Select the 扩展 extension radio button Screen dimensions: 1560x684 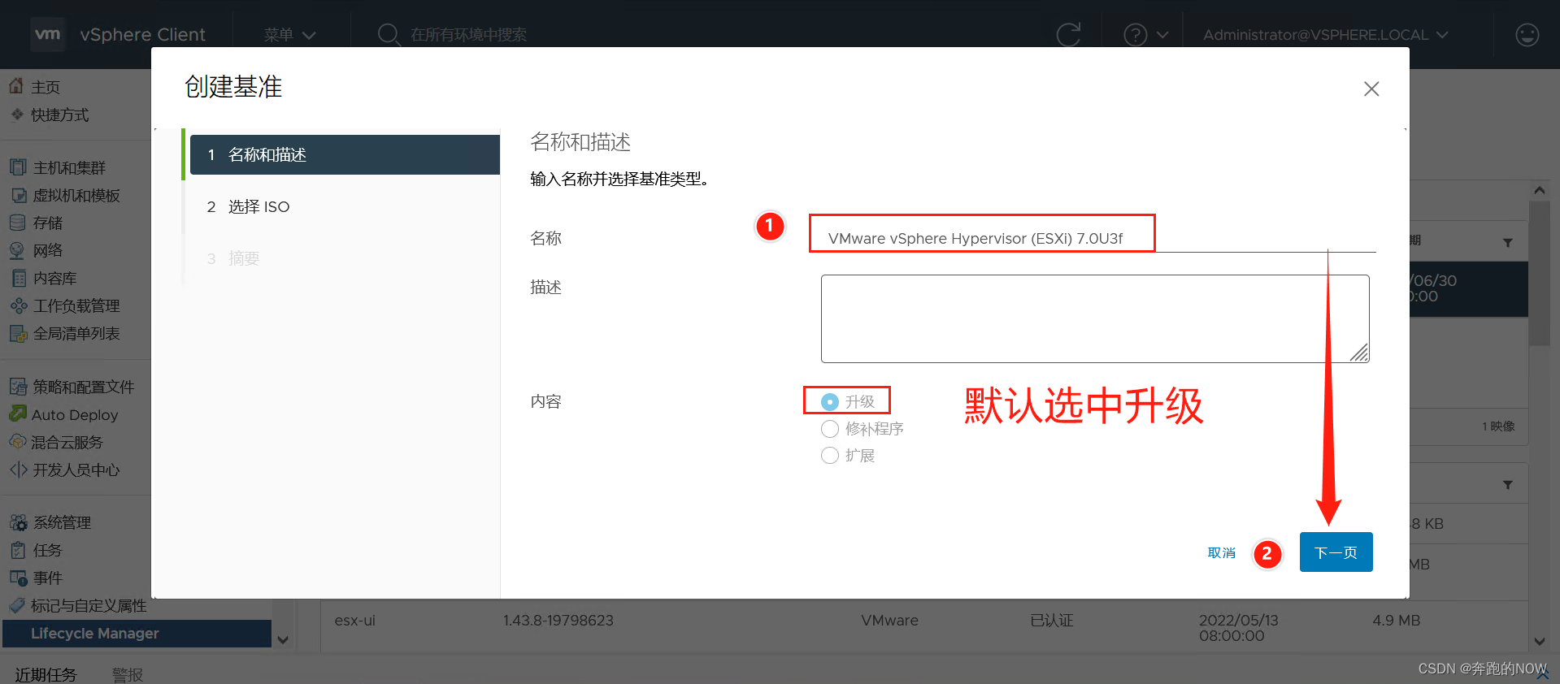pos(829,456)
